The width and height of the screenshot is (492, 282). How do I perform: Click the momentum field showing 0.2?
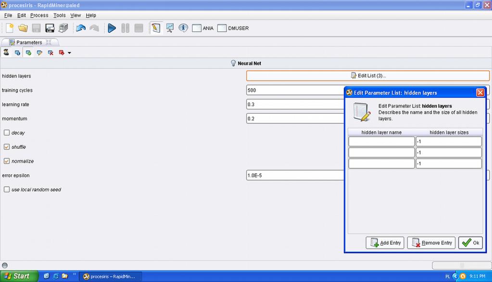tap(295, 118)
